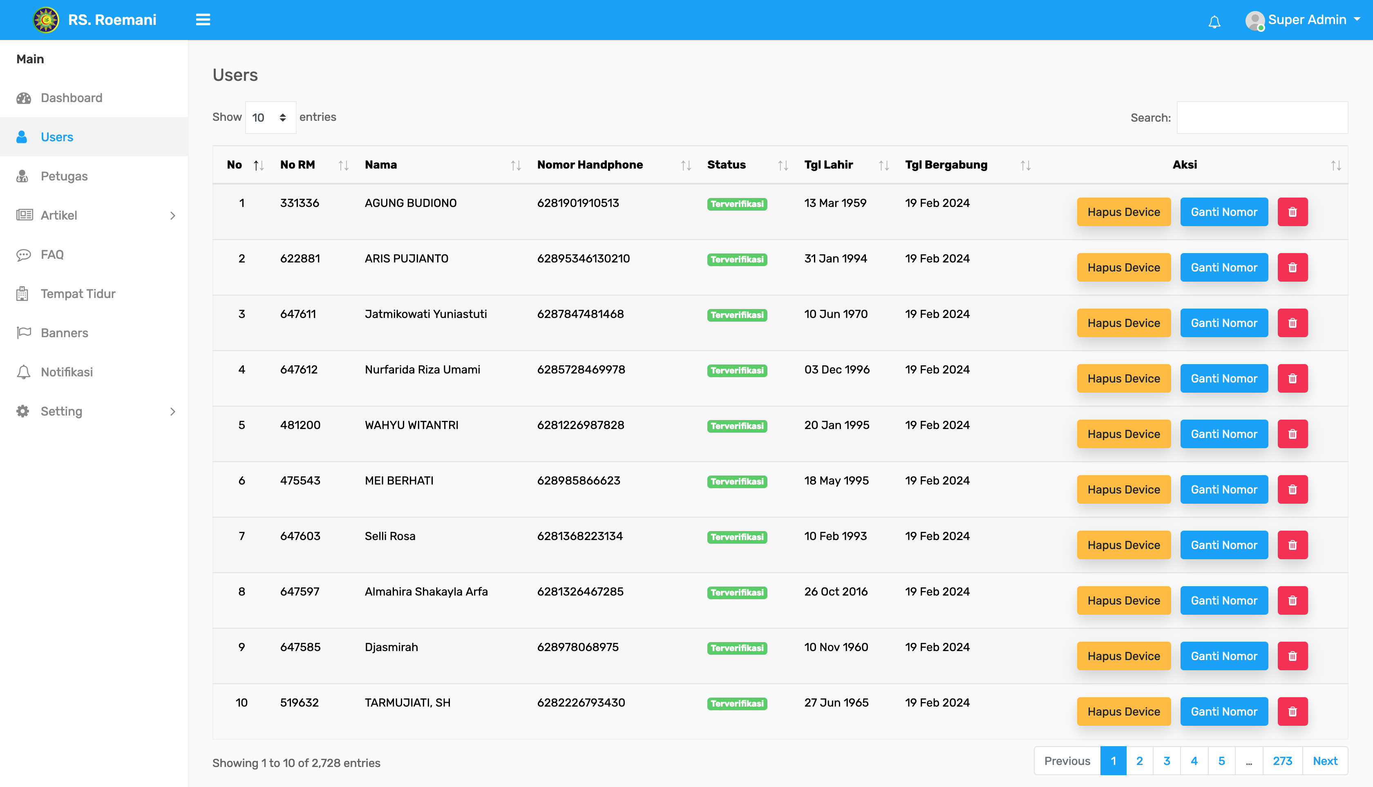Expand the Artikel submenu chevron
Viewport: 1373px width, 787px height.
[172, 216]
